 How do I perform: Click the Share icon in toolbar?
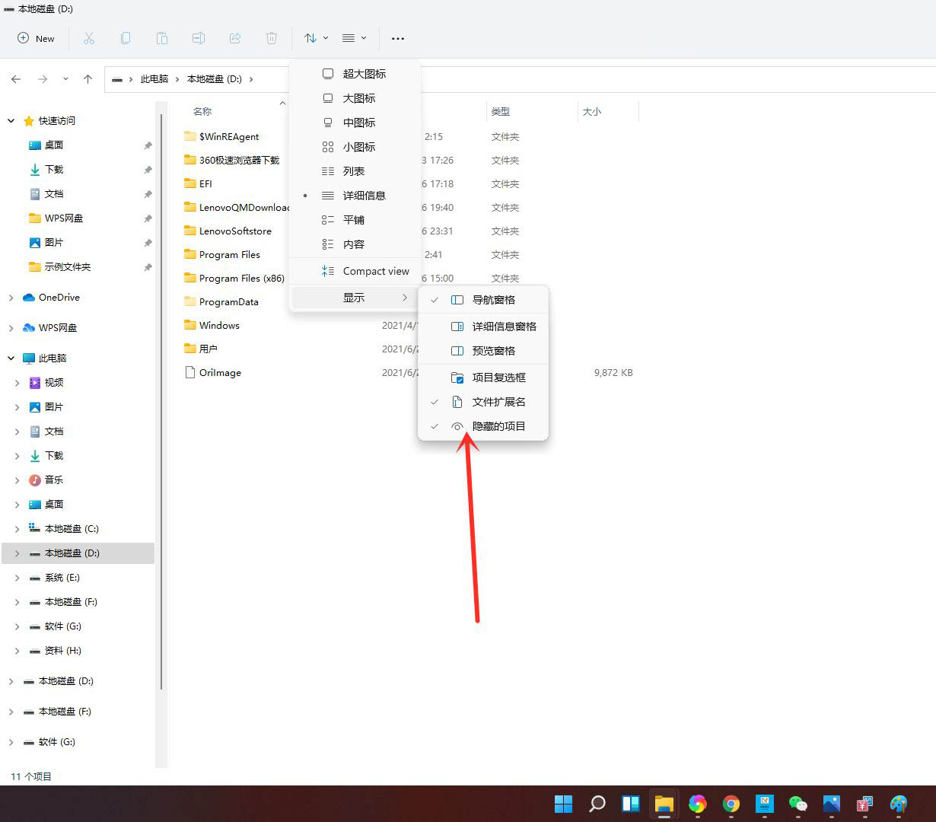click(x=235, y=38)
